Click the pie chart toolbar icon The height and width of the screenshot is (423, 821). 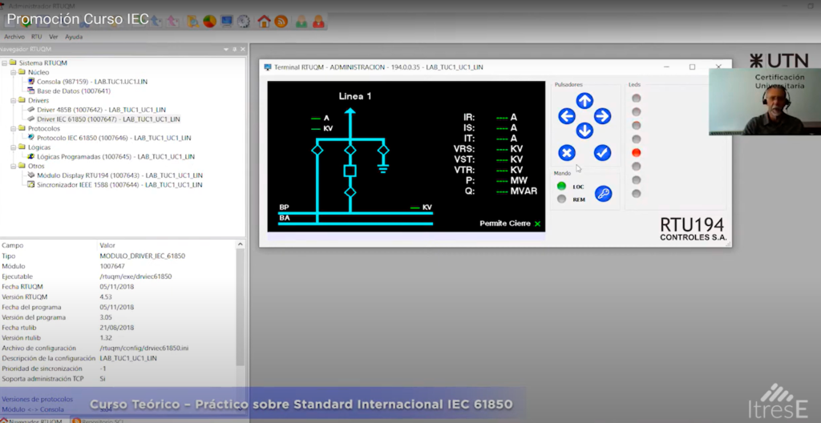point(210,22)
